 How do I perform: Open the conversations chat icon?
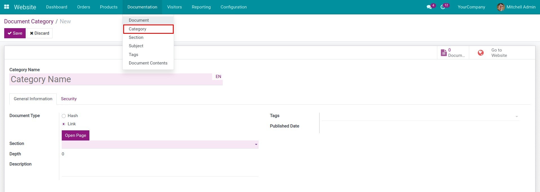pos(429,7)
